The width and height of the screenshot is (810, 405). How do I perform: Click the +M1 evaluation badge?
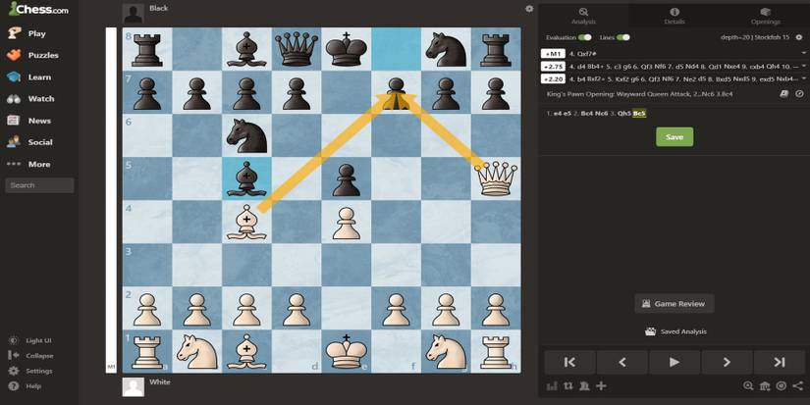click(x=553, y=54)
